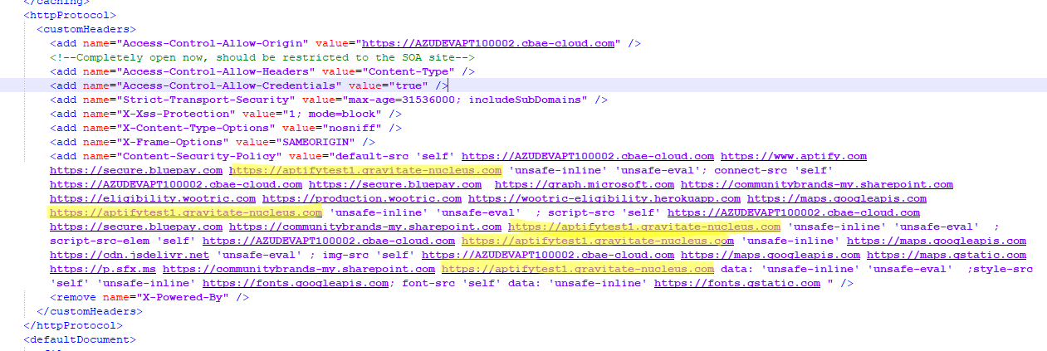Open https://eligibility.wootric.com link

pyautogui.click(x=153, y=197)
